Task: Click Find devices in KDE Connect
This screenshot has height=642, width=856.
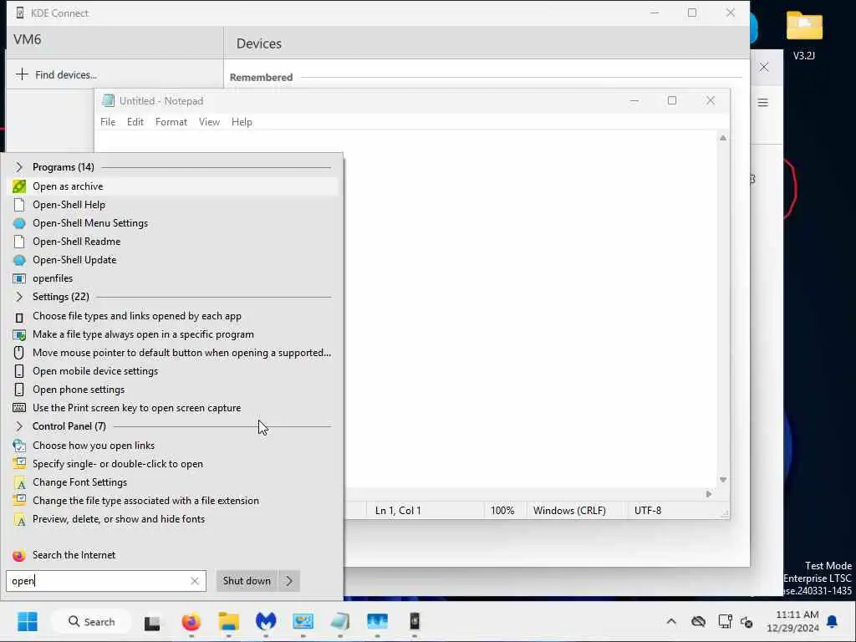Action: tap(56, 74)
